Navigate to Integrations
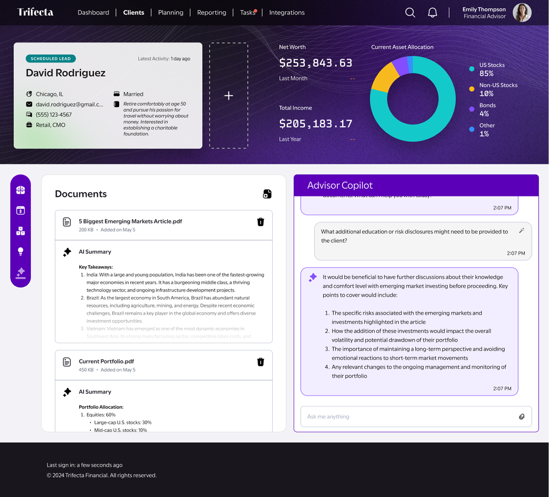 tap(287, 13)
